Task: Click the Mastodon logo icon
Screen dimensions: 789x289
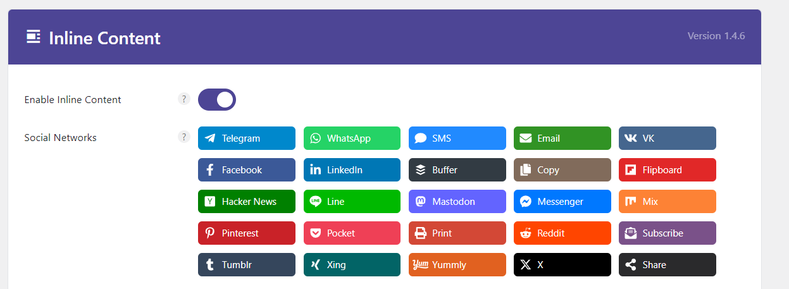Action: 420,202
